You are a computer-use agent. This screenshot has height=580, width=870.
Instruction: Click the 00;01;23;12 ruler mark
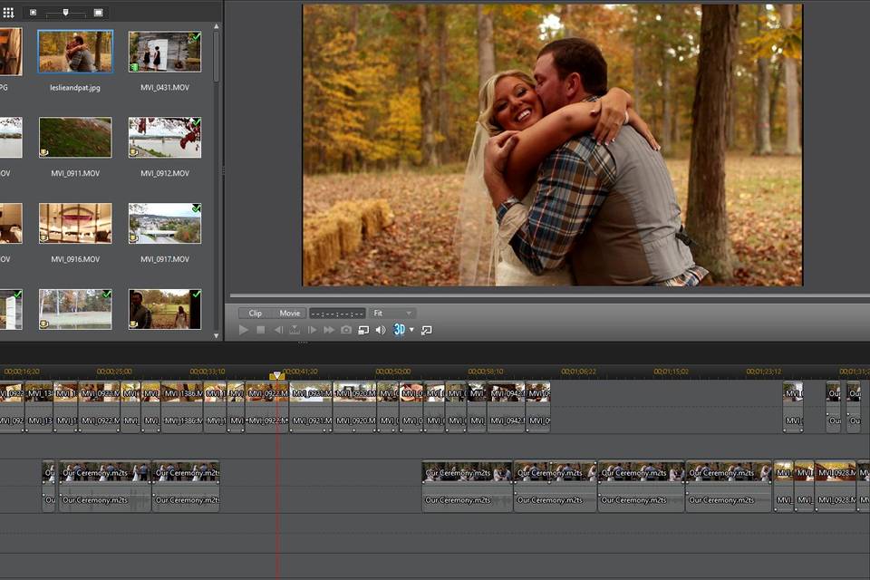(763, 372)
